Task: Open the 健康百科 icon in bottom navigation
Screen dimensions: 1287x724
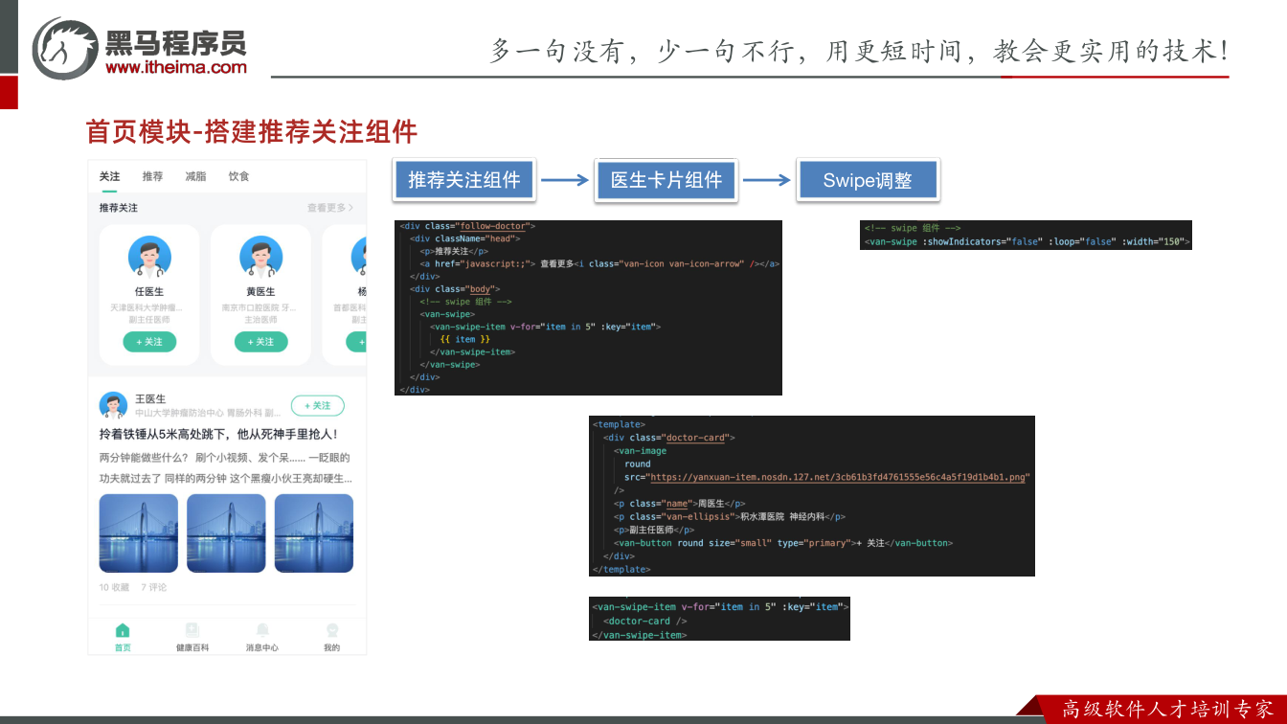Action: click(192, 630)
